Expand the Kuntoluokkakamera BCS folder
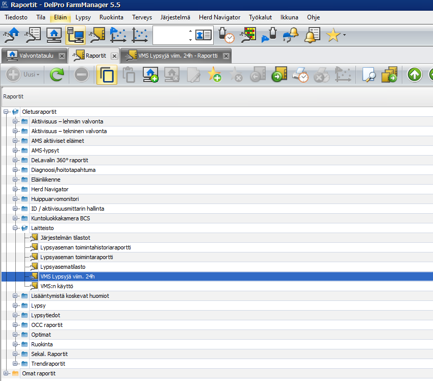The image size is (433, 381). pyautogui.click(x=15, y=218)
